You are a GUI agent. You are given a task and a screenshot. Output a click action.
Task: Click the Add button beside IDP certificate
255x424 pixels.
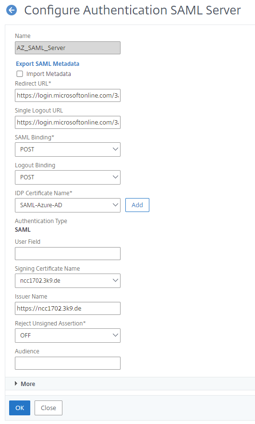tap(137, 205)
